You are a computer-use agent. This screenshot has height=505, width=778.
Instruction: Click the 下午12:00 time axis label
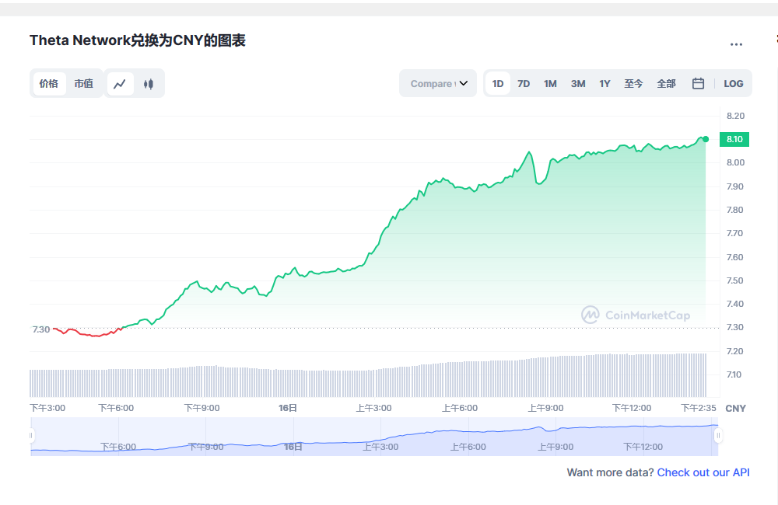631,408
